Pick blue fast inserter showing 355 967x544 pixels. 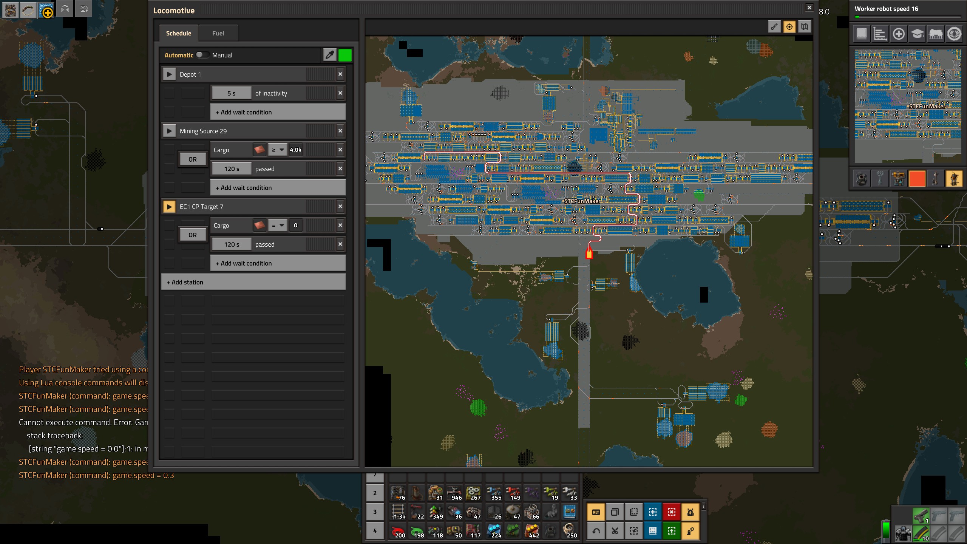[494, 493]
